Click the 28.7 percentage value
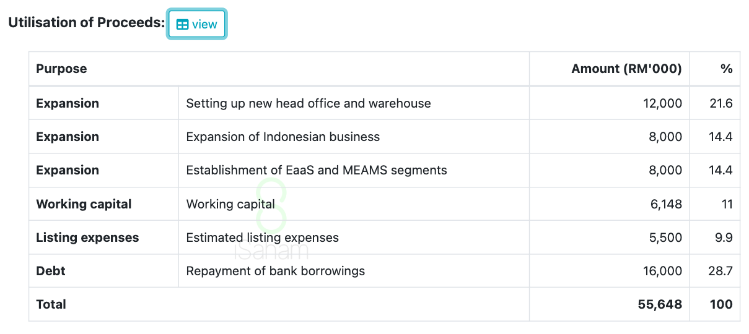This screenshot has height=334, width=749. (721, 271)
